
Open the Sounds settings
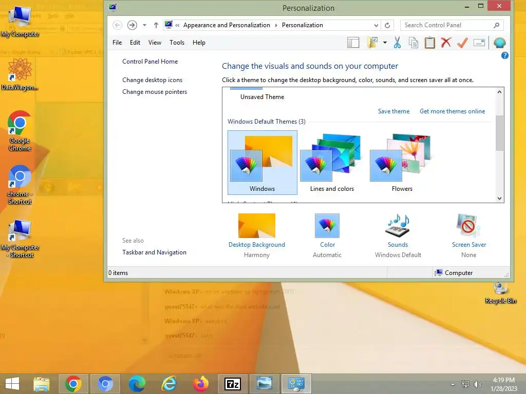click(x=398, y=236)
